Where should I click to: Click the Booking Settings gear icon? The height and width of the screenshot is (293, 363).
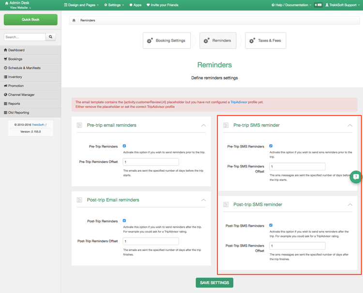click(x=150, y=41)
